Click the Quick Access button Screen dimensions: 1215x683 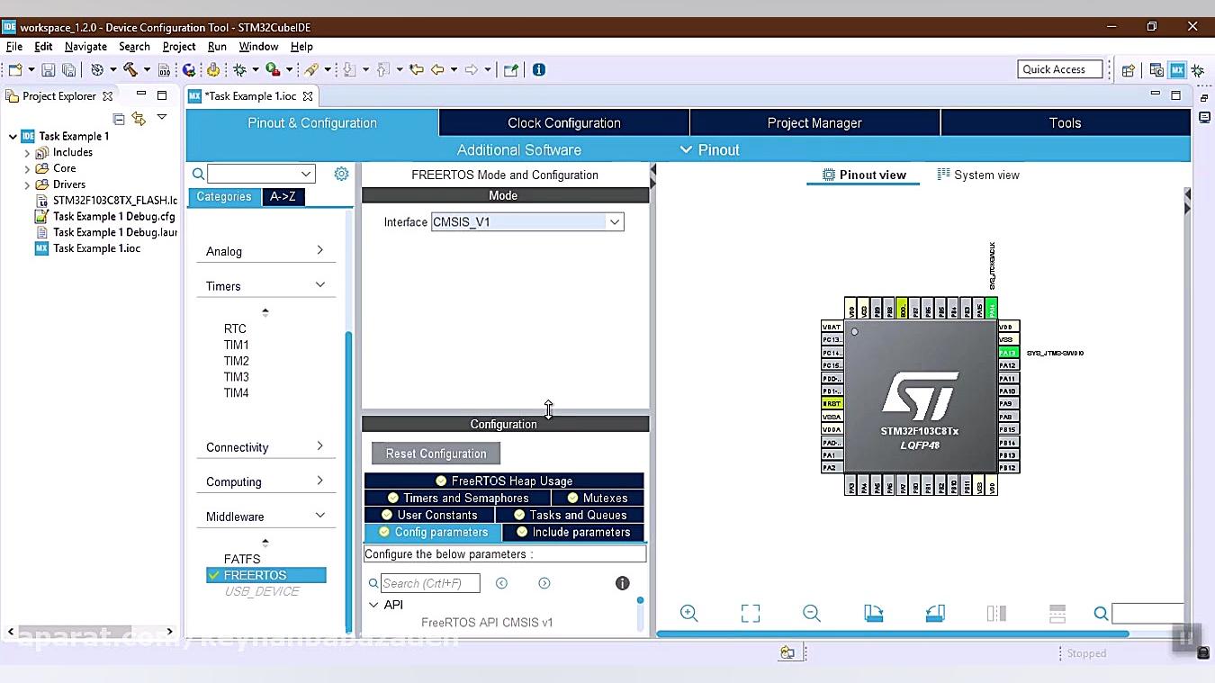point(1059,68)
